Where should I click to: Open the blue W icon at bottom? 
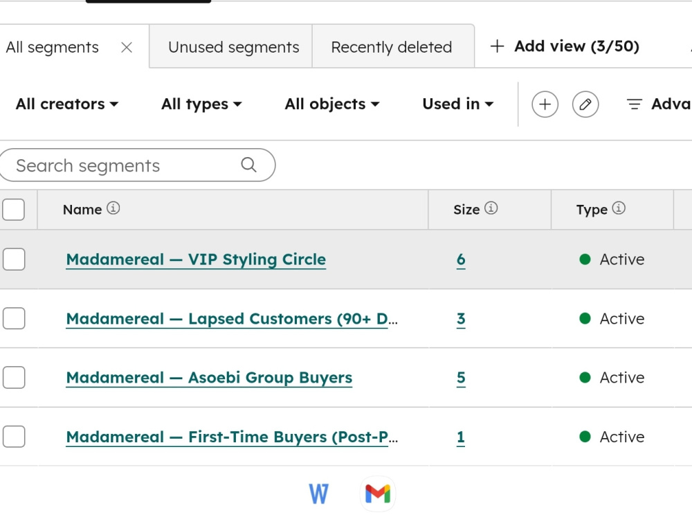[x=318, y=494]
